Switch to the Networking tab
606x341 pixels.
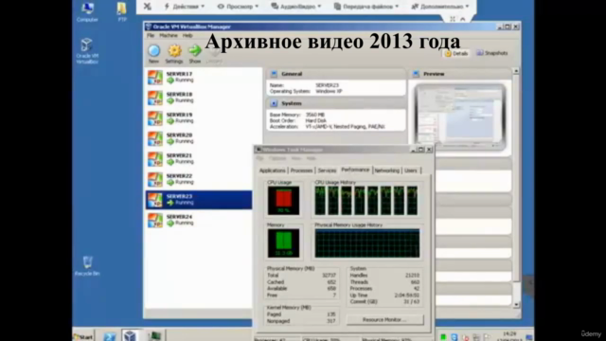pos(387,170)
